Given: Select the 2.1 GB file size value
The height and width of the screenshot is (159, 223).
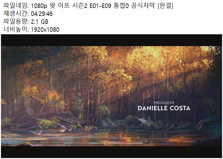Looking at the screenshot, I should (40, 22).
